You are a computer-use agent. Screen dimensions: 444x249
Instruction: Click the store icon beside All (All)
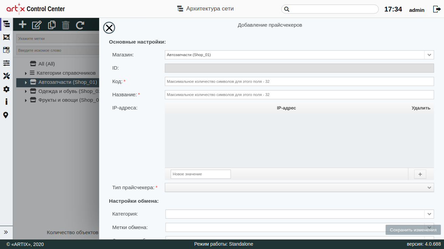[x=33, y=64]
